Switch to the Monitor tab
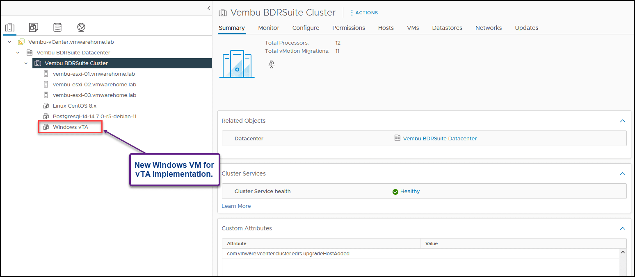Image resolution: width=635 pixels, height=277 pixels. point(269,28)
